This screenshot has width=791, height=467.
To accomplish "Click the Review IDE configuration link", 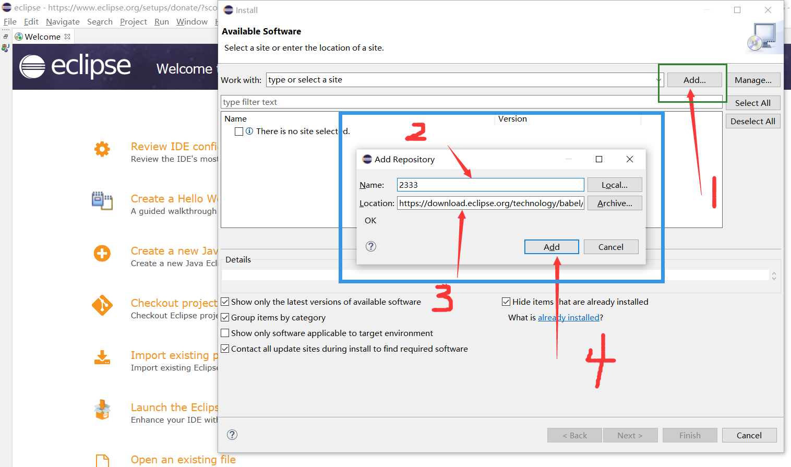I will [174, 147].
